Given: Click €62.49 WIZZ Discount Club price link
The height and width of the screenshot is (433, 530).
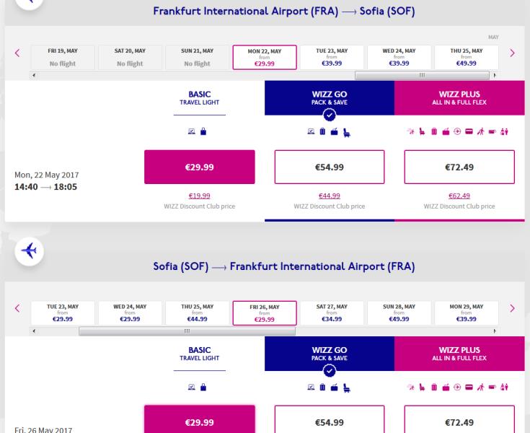Looking at the screenshot, I should [x=459, y=196].
